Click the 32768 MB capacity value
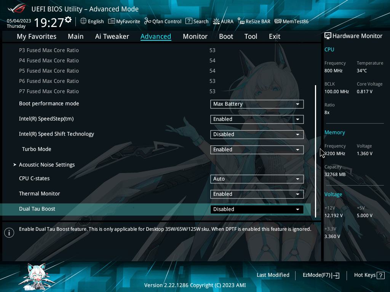The image size is (390, 292). pos(335,174)
